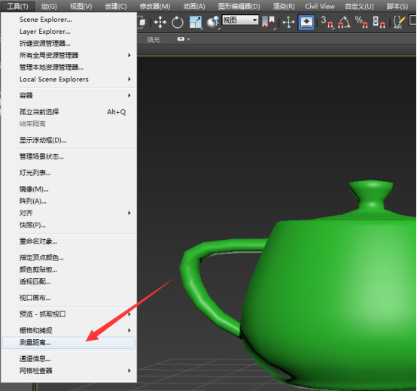The width and height of the screenshot is (417, 391).
Task: Choose 孤立当前选择 (Alt+Q)
Action: click(69, 112)
